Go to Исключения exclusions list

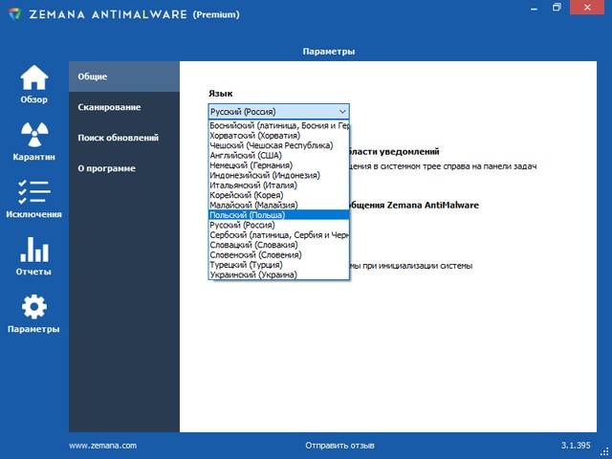33,199
